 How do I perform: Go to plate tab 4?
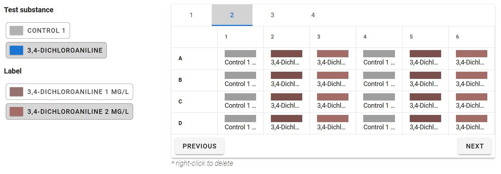coord(313,15)
